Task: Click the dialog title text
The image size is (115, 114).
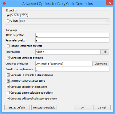Action: click(x=57, y=4)
